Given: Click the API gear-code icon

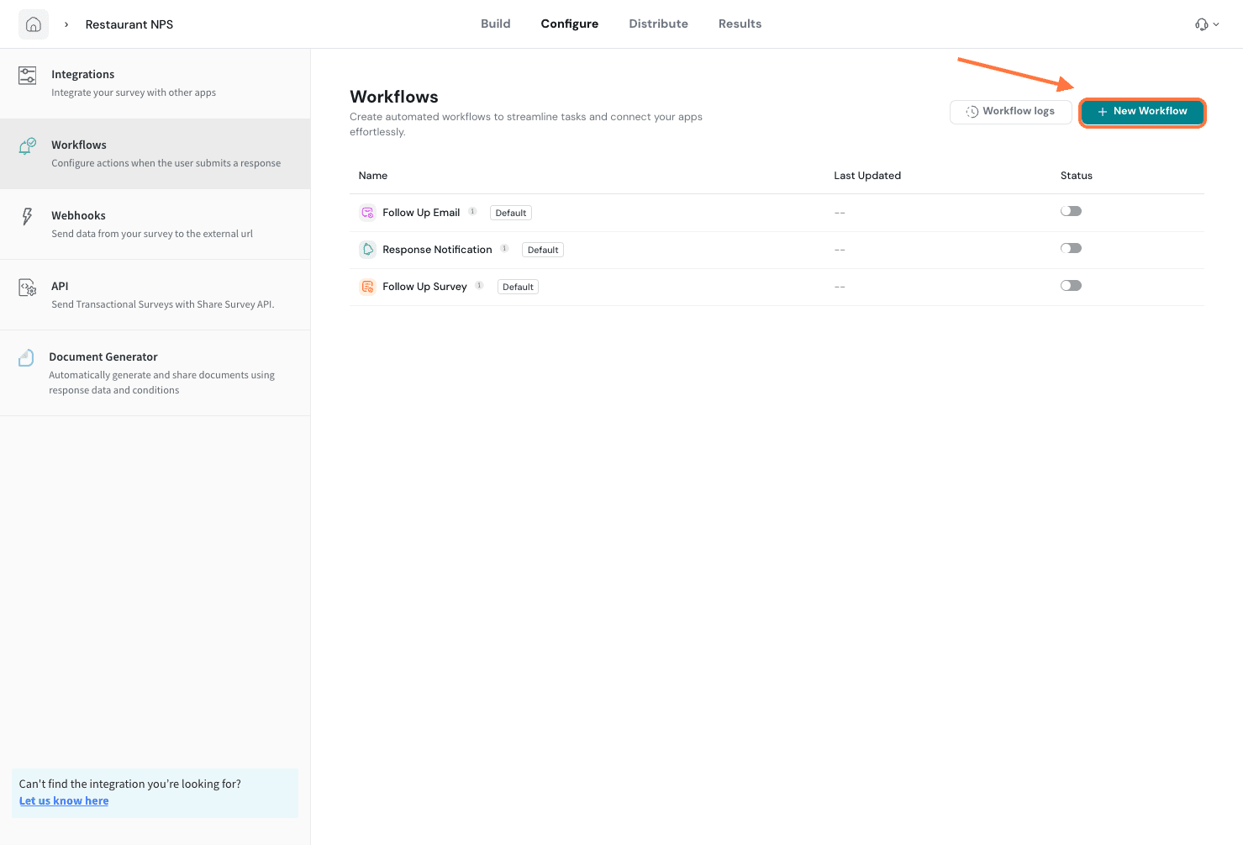Looking at the screenshot, I should 27,288.
